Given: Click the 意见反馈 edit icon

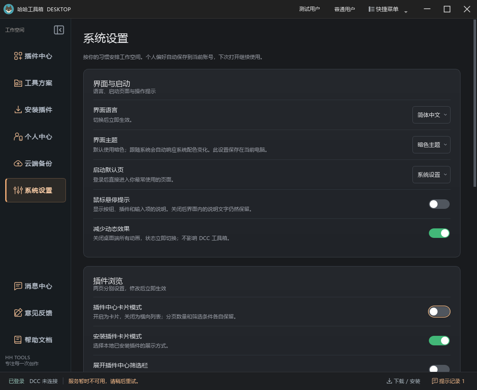Looking at the screenshot, I should (x=18, y=313).
